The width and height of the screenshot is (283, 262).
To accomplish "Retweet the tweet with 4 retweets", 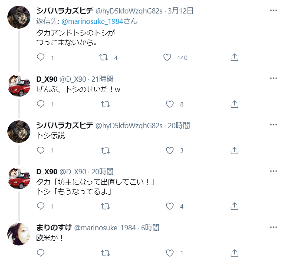I will click(x=104, y=57).
